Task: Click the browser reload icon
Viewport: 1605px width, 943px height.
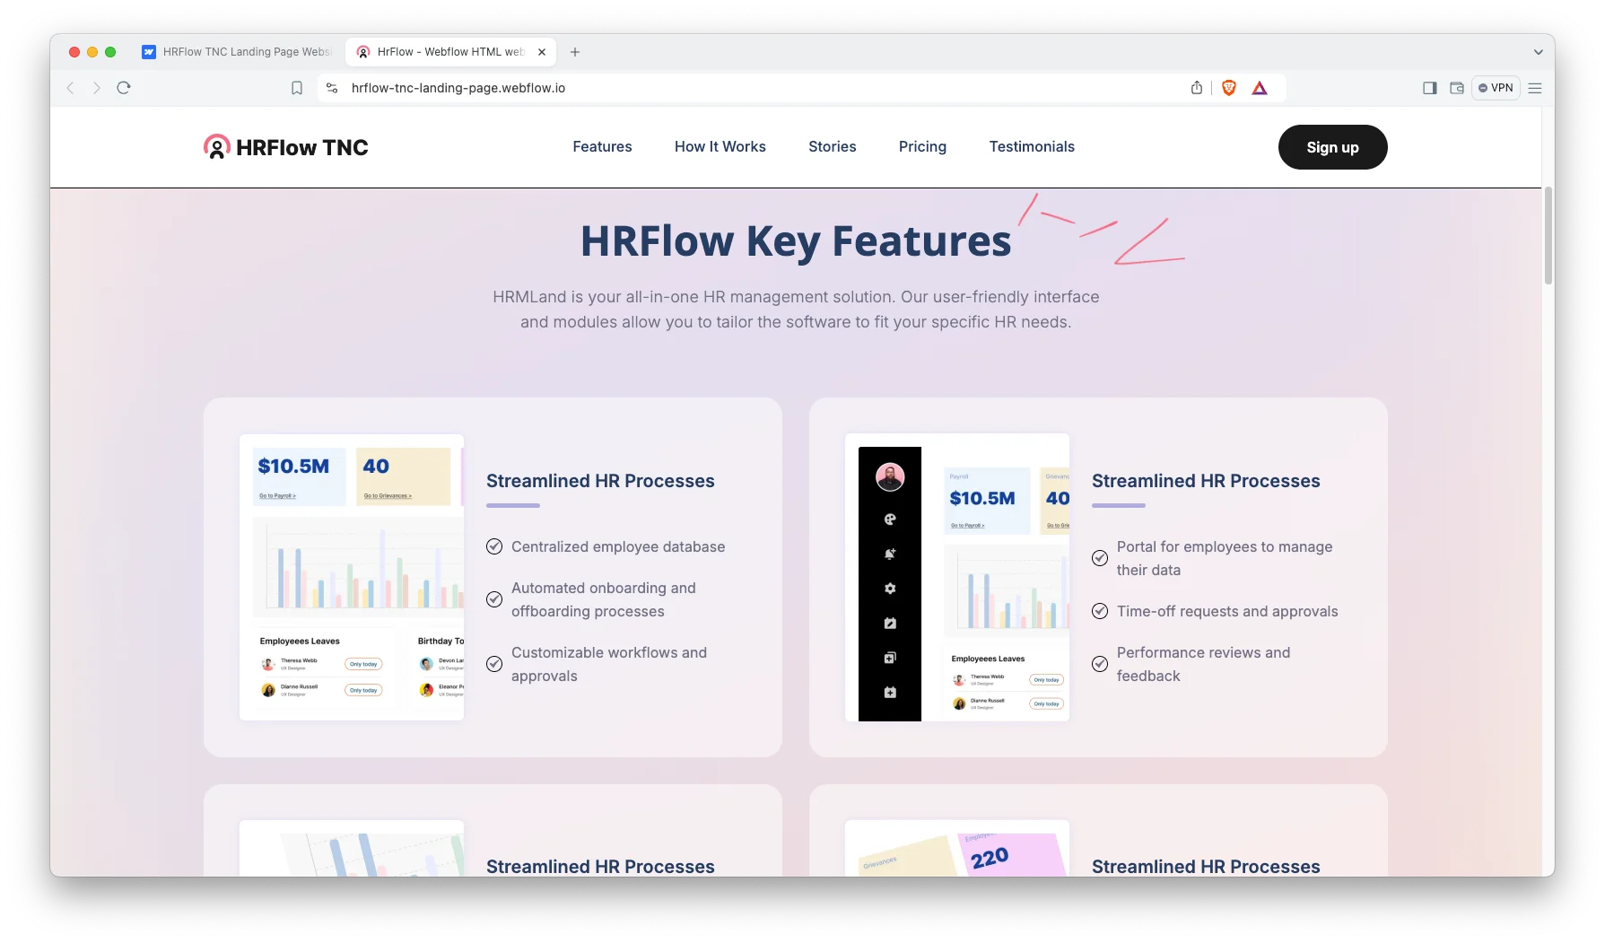Action: point(124,88)
